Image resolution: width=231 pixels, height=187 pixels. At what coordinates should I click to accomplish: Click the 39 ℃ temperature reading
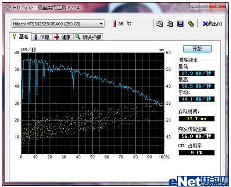coord(125,24)
